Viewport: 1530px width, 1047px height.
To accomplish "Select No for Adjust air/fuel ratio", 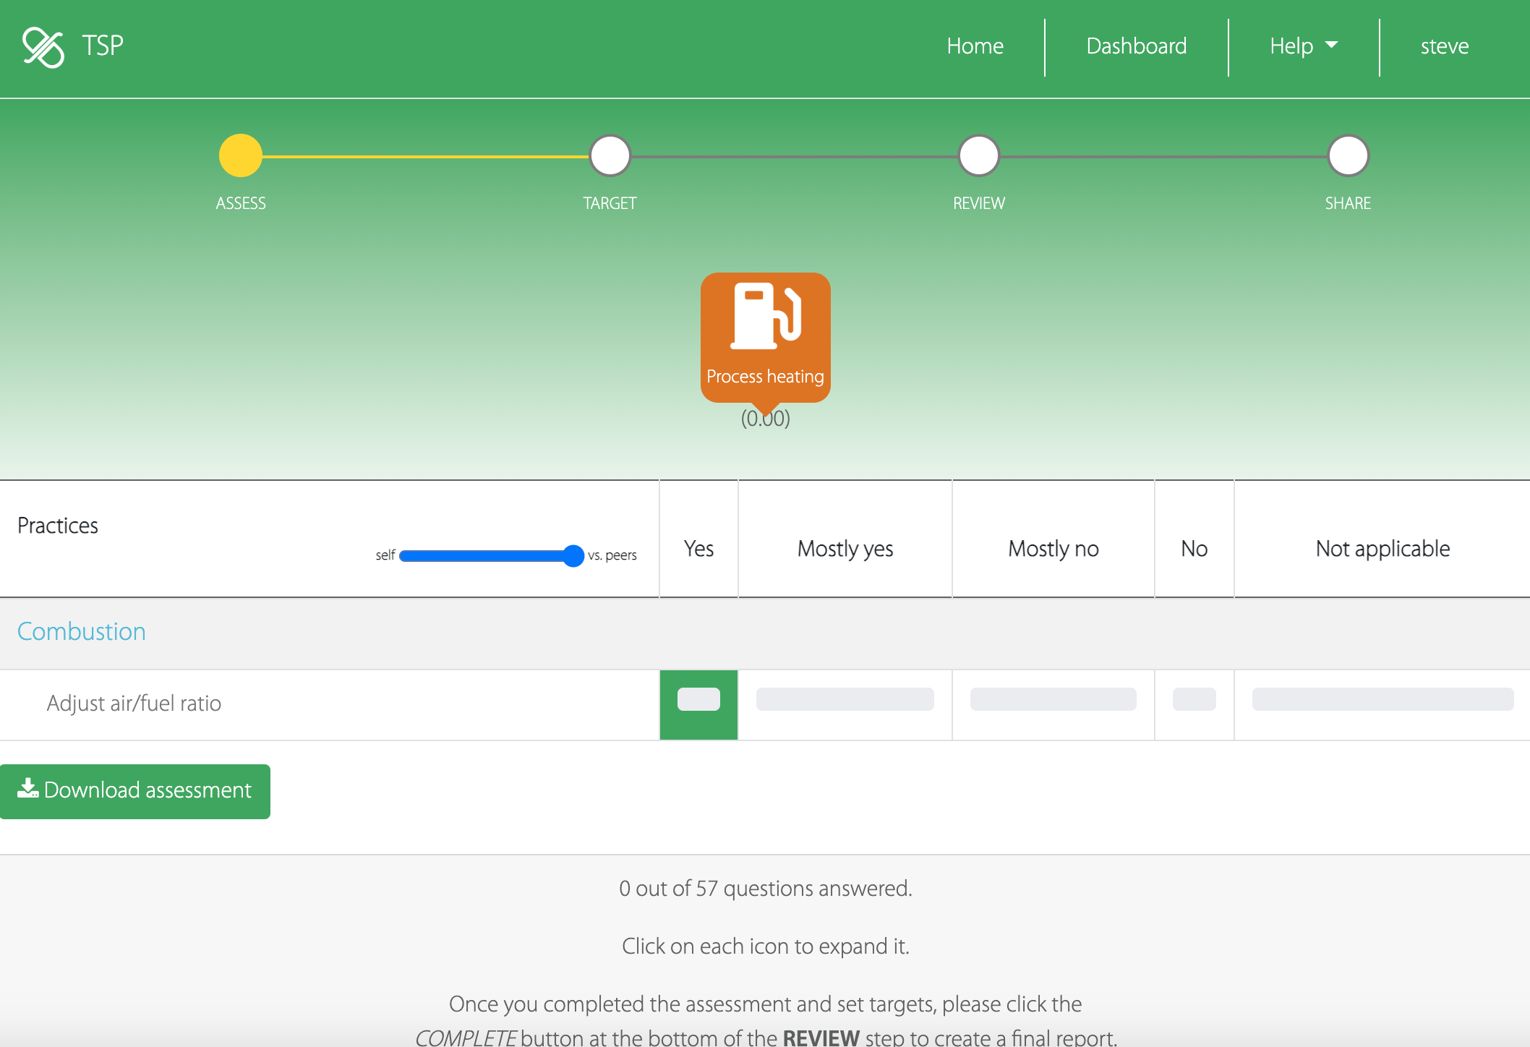I will pyautogui.click(x=1194, y=699).
